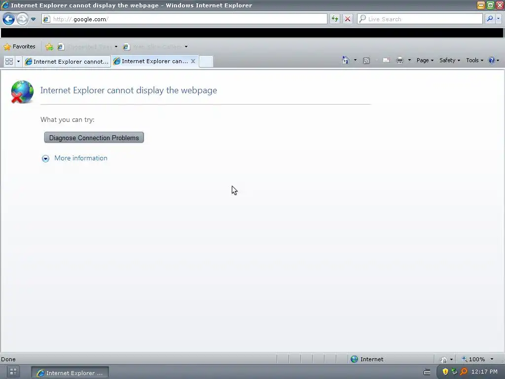Open the Favorites center

click(19, 47)
